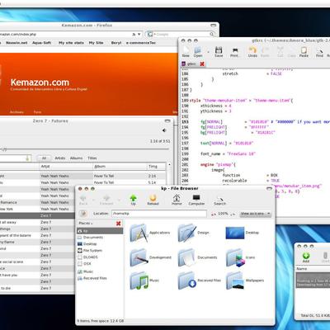Screen dimensions: 330x330
Task: Select Documents in Places sidebar
Action: 93,238
